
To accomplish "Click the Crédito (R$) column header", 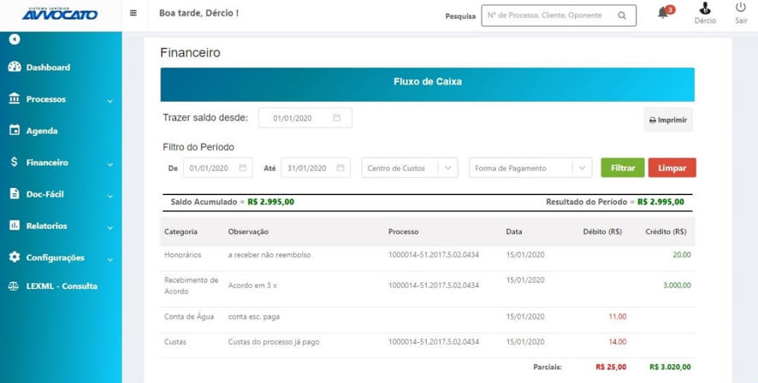I will click(x=666, y=232).
